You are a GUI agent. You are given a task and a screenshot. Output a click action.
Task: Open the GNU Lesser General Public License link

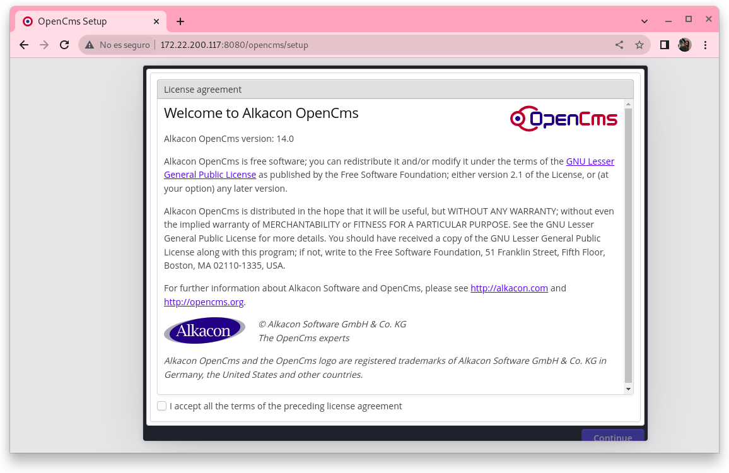pos(590,161)
